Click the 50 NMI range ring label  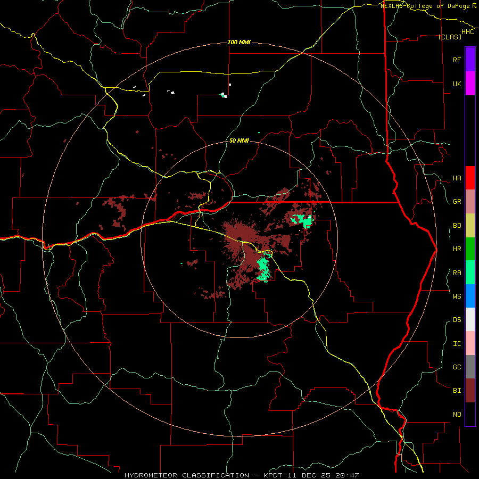[239, 141]
